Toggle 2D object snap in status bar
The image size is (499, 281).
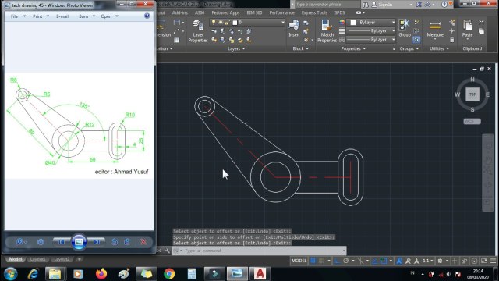[x=384, y=261]
